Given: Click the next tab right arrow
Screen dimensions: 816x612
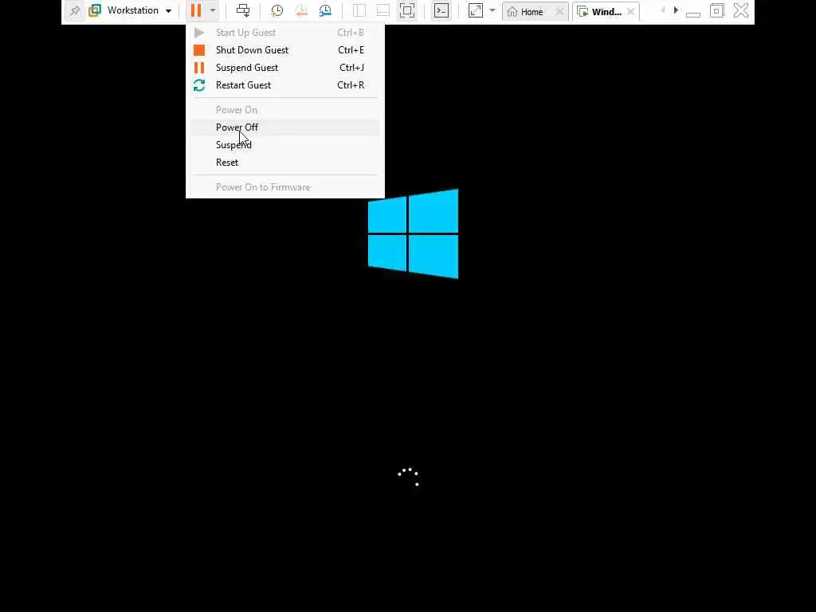Looking at the screenshot, I should coord(676,10).
